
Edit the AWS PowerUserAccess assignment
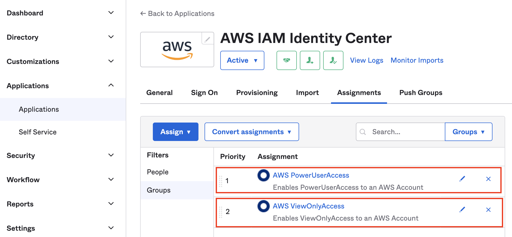[462, 179]
